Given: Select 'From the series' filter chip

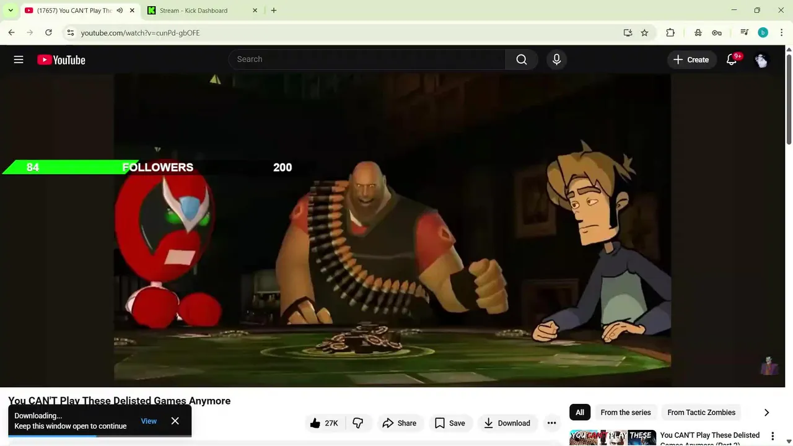Looking at the screenshot, I should click(x=626, y=413).
